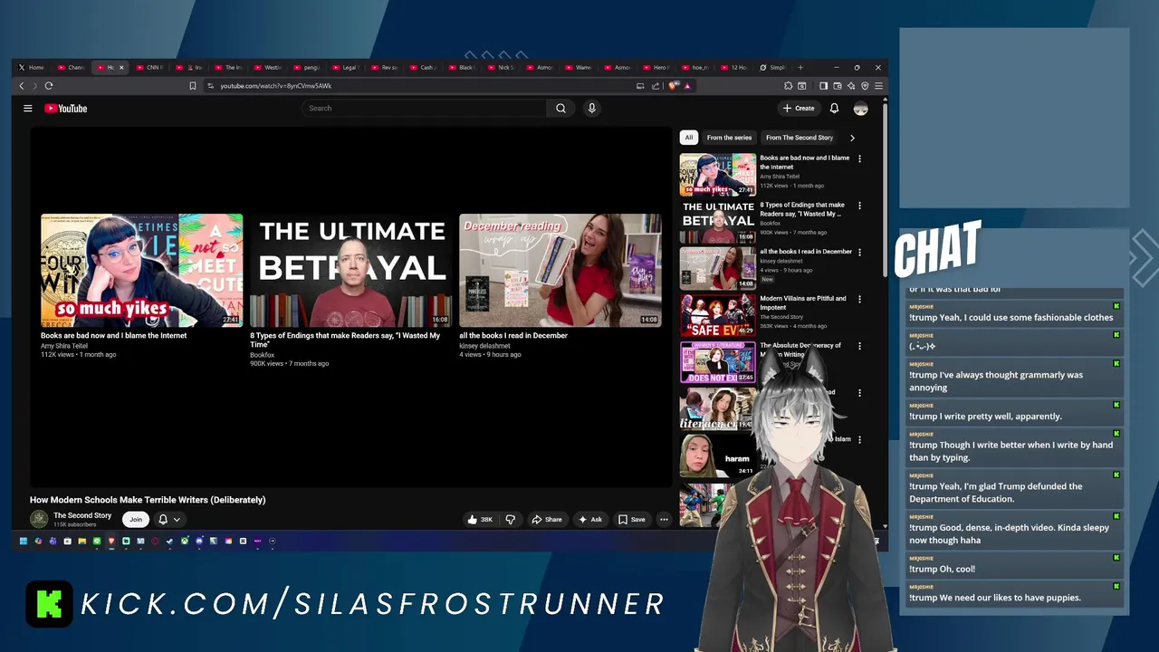Switch to the CNN browser tab
Viewport: 1159px width, 652px height.
pyautogui.click(x=150, y=67)
